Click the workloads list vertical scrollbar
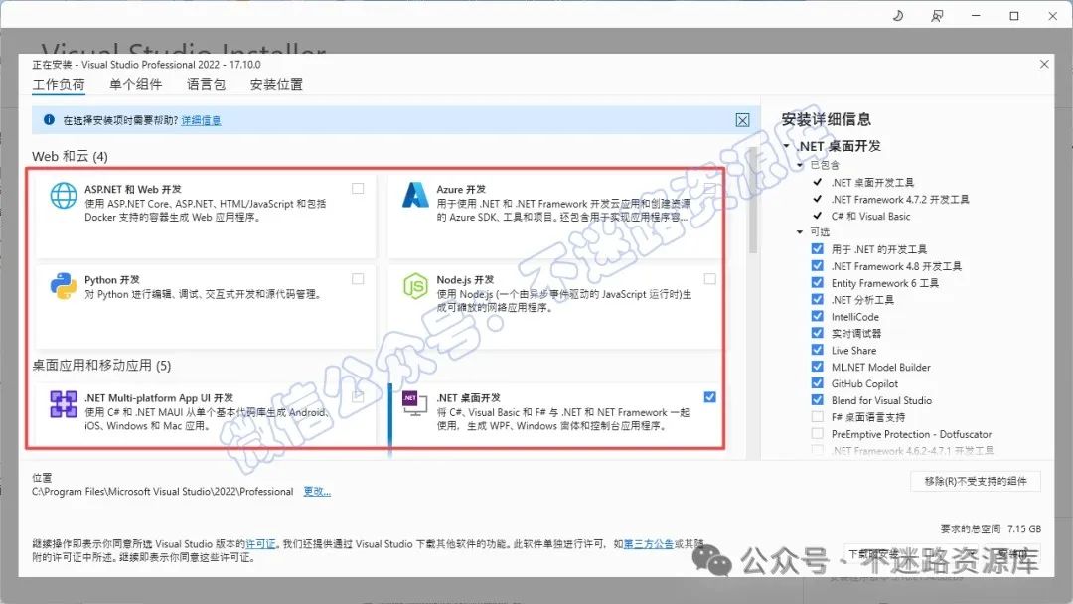Viewport: 1073px width, 604px height. tap(753, 202)
